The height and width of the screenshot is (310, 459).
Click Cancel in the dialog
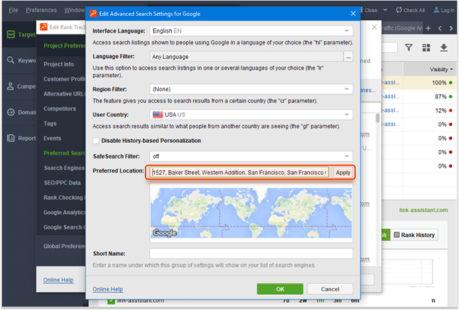(x=330, y=289)
